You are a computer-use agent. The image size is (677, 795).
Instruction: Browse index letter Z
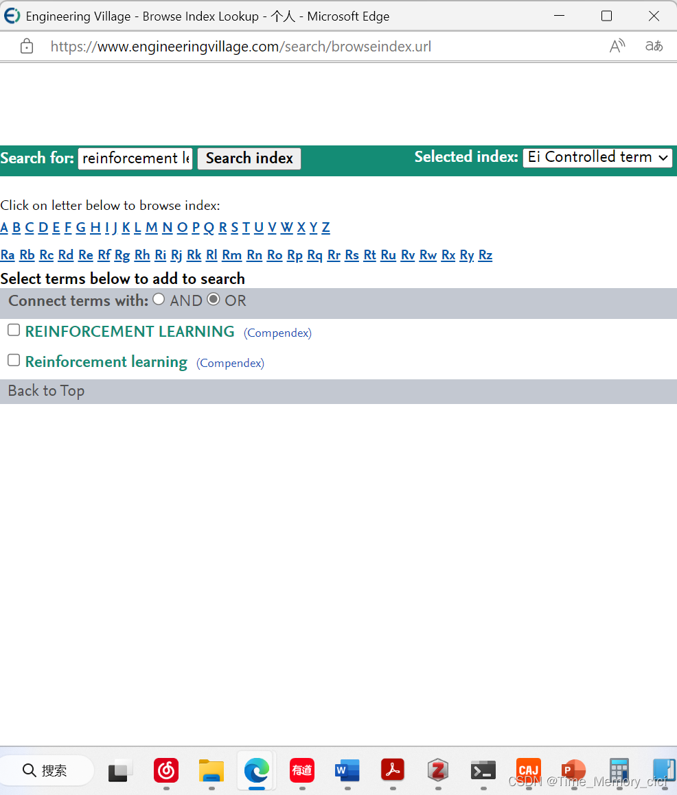326,228
